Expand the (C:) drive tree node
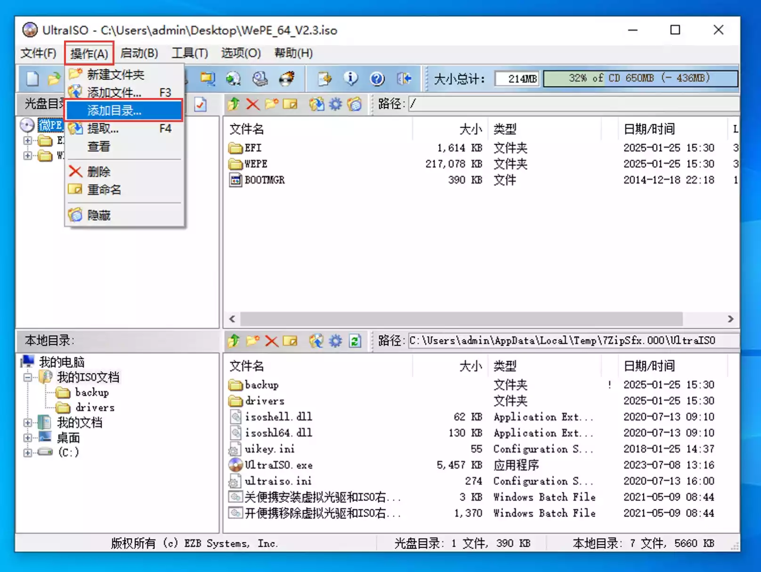This screenshot has height=572, width=761. [x=28, y=453]
